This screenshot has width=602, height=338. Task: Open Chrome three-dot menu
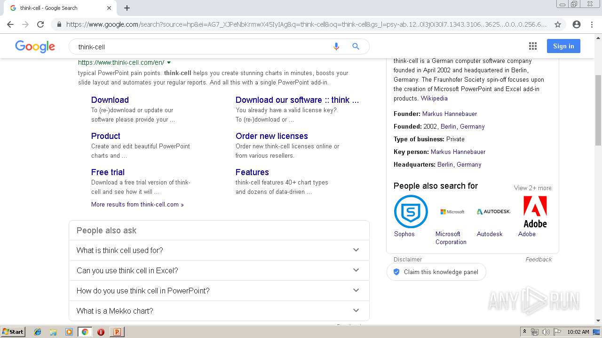click(x=592, y=24)
